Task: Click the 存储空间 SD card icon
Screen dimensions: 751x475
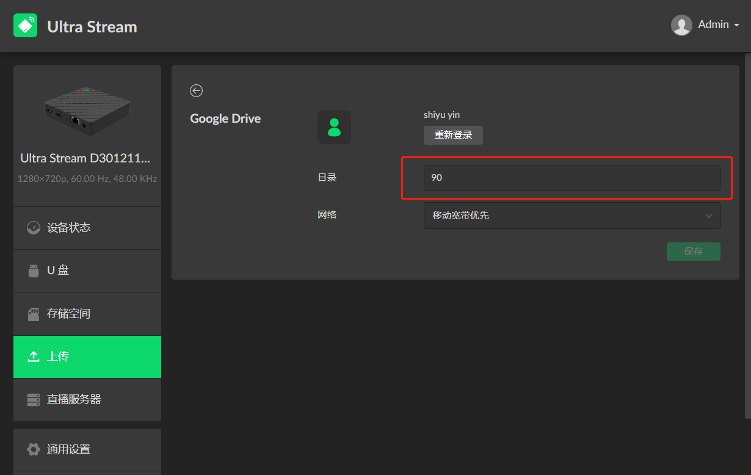Action: tap(34, 314)
